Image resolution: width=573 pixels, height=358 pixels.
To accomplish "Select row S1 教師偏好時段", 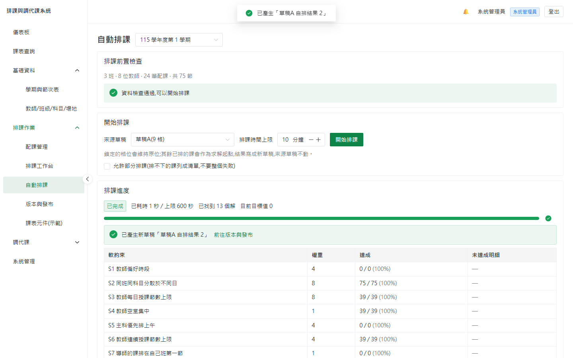I will [x=330, y=269].
